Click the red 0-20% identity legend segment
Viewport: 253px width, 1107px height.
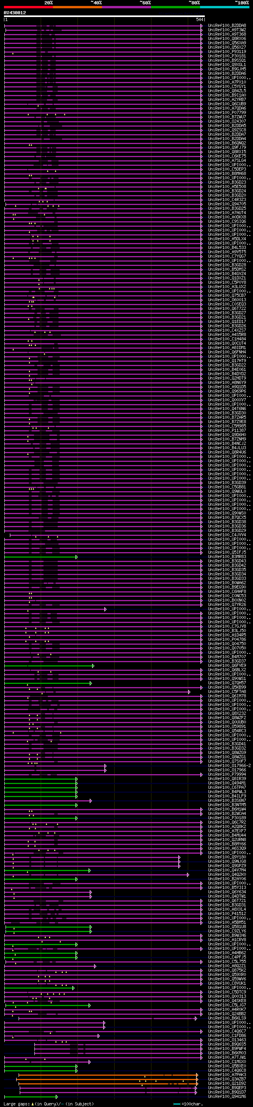28,7
